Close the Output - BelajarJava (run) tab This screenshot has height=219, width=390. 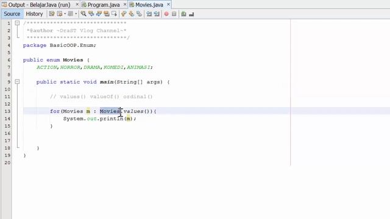pyautogui.click(x=77, y=4)
